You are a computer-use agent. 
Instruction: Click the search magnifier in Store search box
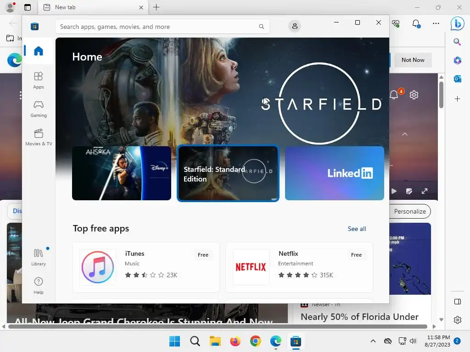261,27
